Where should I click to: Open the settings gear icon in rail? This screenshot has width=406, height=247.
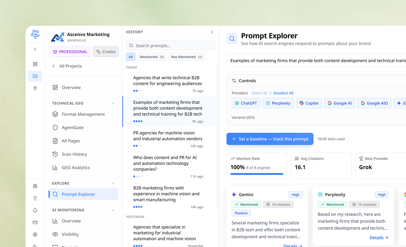35,234
